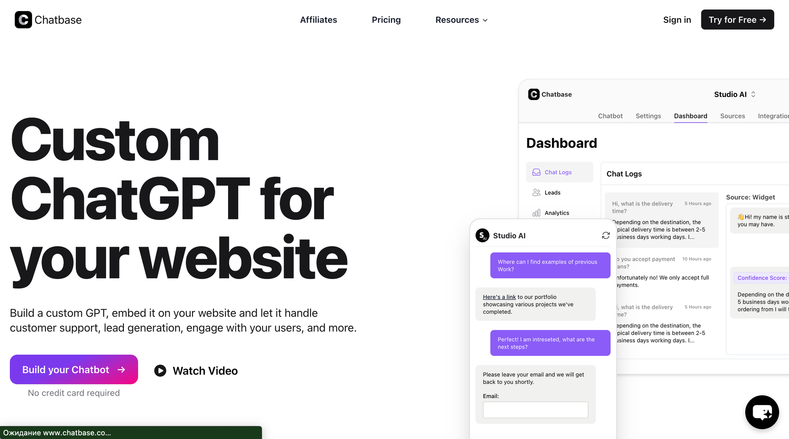Click the chat bubble widget icon bottom-right

(x=762, y=411)
